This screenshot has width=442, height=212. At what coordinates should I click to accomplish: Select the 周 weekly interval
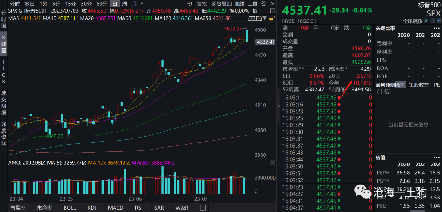coord(124,4)
